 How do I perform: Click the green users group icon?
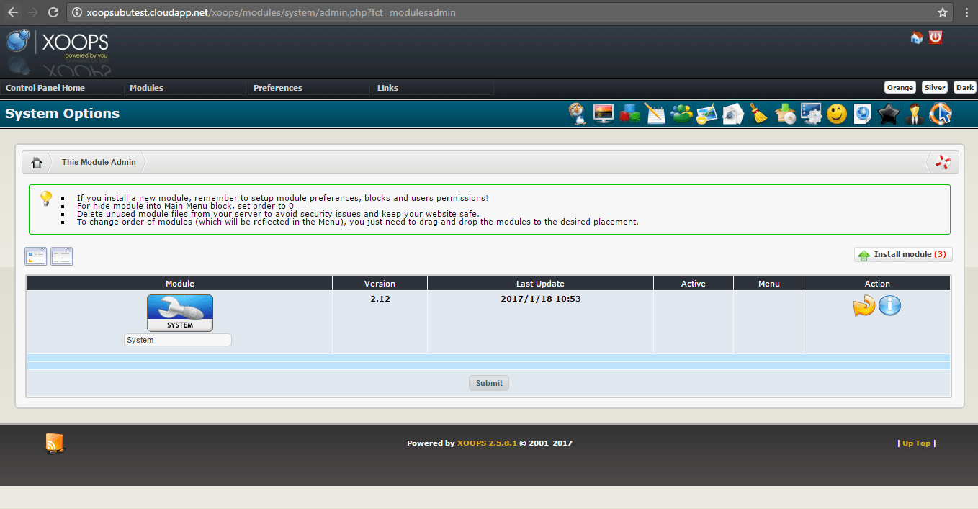[x=681, y=114]
